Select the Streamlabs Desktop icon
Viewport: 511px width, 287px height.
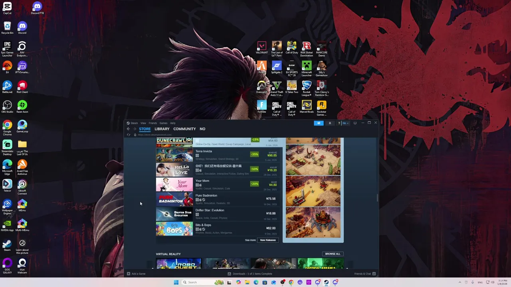point(7,147)
